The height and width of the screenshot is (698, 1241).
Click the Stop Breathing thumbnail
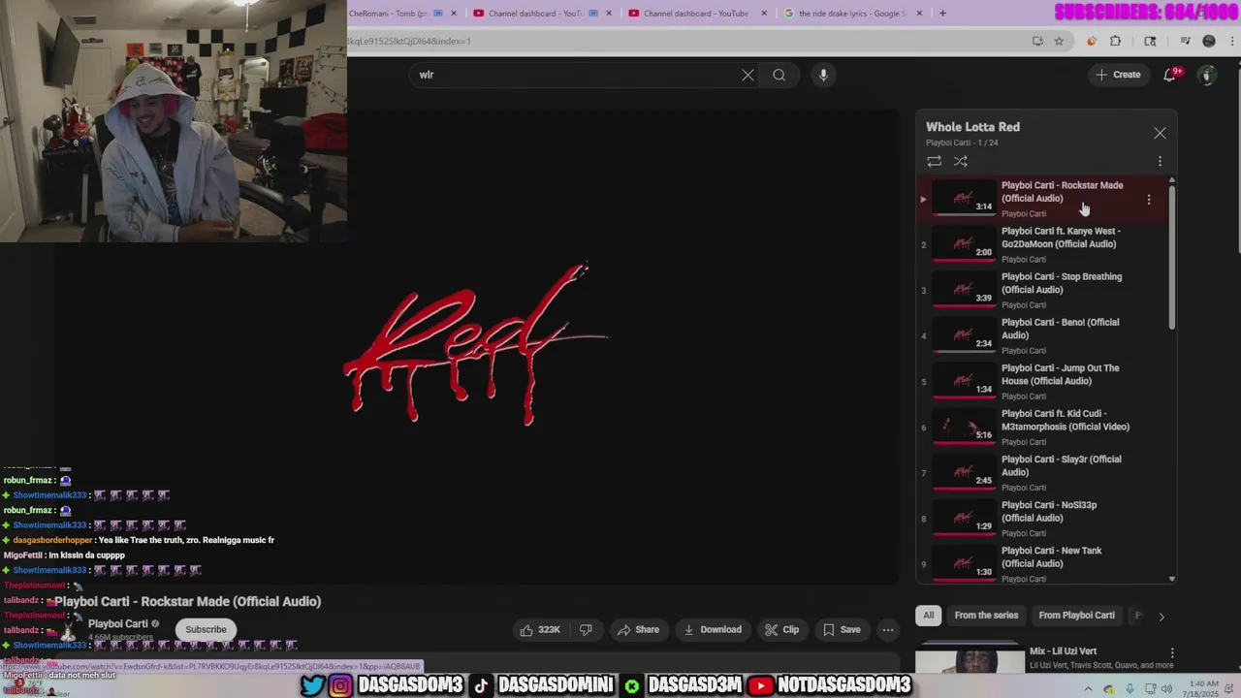(964, 289)
